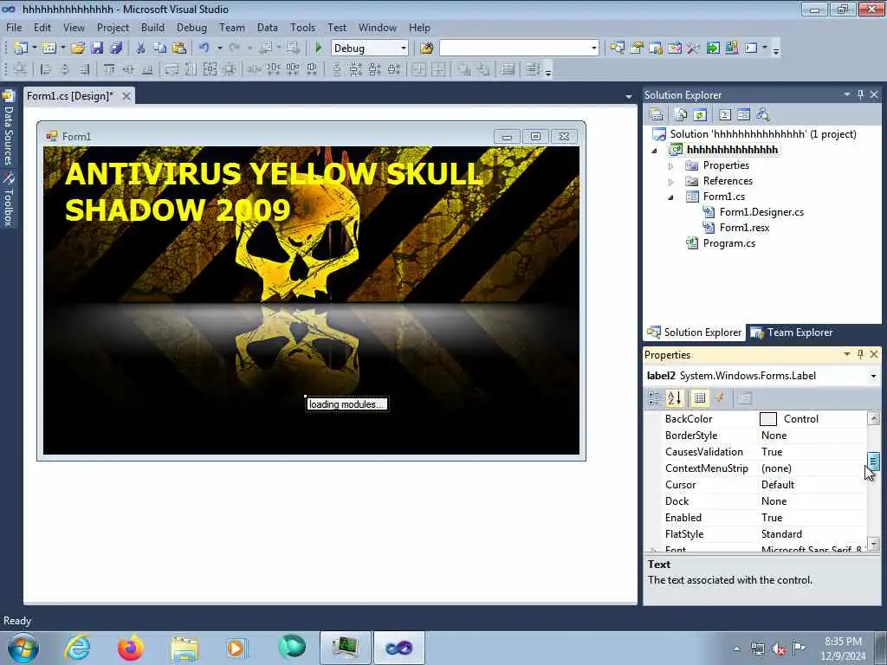The image size is (887, 665).
Task: Open the Tools menu
Action: click(x=302, y=28)
